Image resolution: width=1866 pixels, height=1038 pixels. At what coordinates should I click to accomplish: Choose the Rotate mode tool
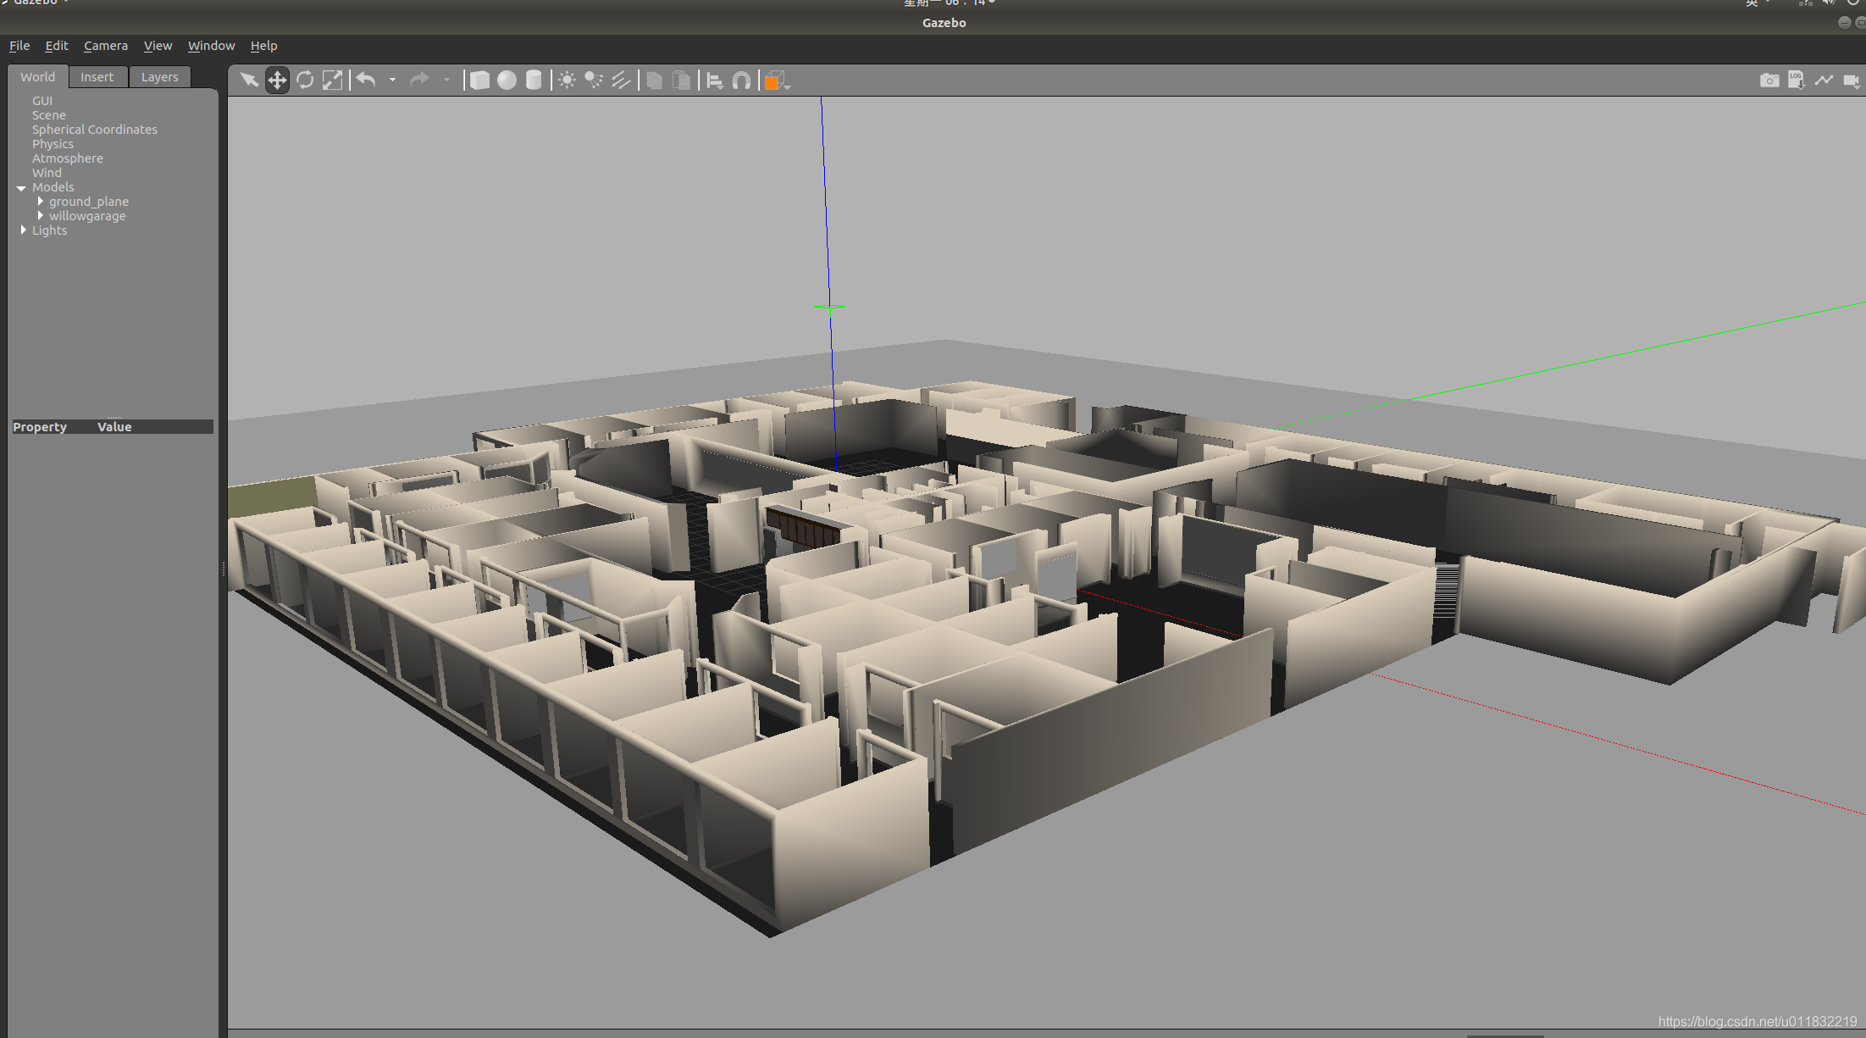[x=305, y=80]
